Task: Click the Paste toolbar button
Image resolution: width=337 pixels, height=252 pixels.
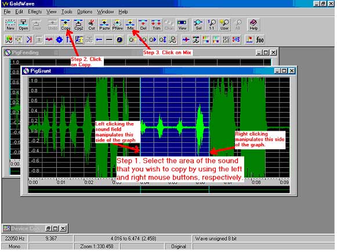Action: pyautogui.click(x=104, y=25)
